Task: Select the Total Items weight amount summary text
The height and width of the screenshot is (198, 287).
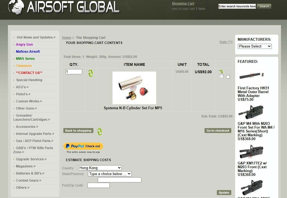Action: [100, 57]
